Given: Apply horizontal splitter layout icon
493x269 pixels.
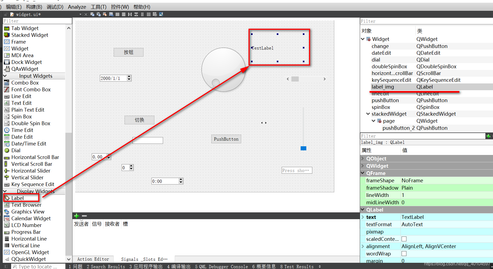Looking at the screenshot, I should tap(130, 14).
